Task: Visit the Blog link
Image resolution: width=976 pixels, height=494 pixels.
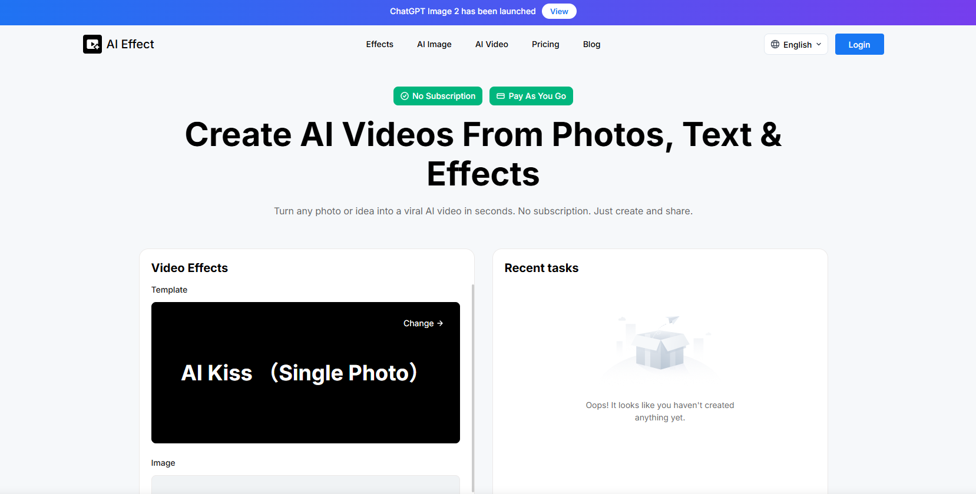Action: [x=591, y=44]
